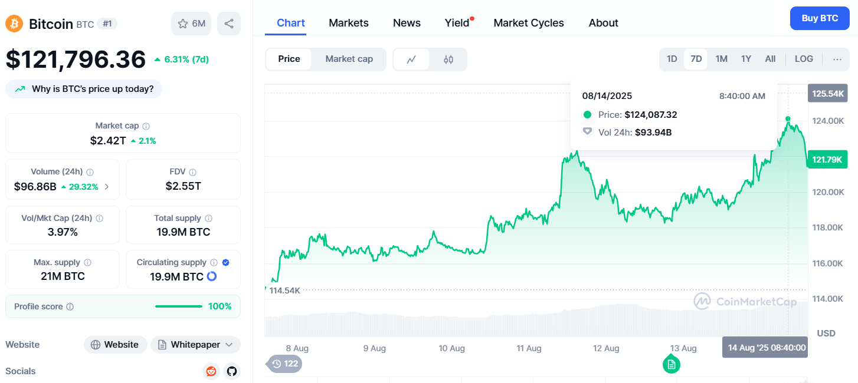The width and height of the screenshot is (858, 383).
Task: Click the info icon next to Market cap
Action: pyautogui.click(x=146, y=126)
